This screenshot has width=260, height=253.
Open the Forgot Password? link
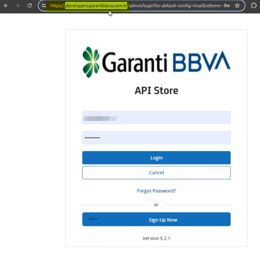click(156, 191)
